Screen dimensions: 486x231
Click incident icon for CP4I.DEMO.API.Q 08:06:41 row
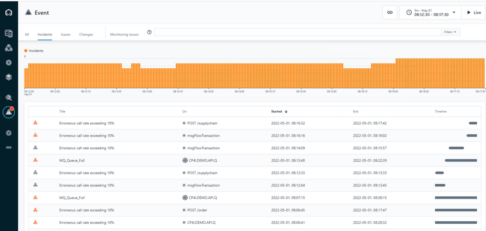[35, 222]
